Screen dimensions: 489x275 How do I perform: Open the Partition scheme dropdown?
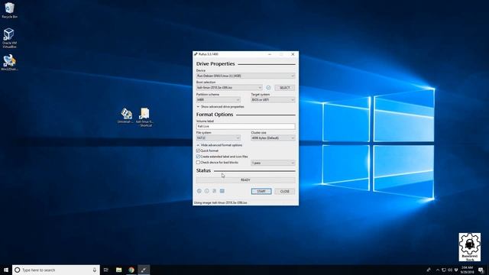218,100
